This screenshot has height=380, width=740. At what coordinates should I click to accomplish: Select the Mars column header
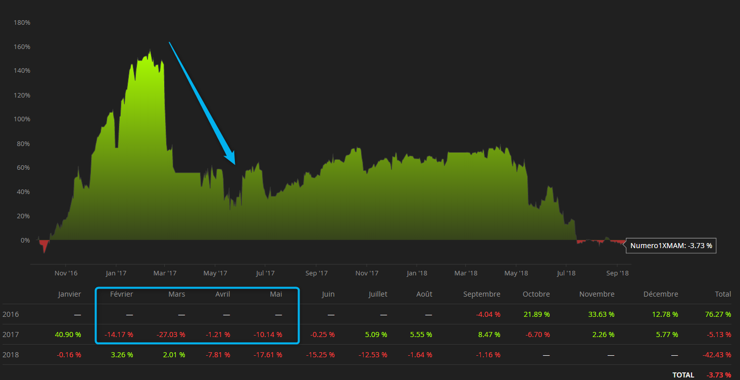point(176,294)
